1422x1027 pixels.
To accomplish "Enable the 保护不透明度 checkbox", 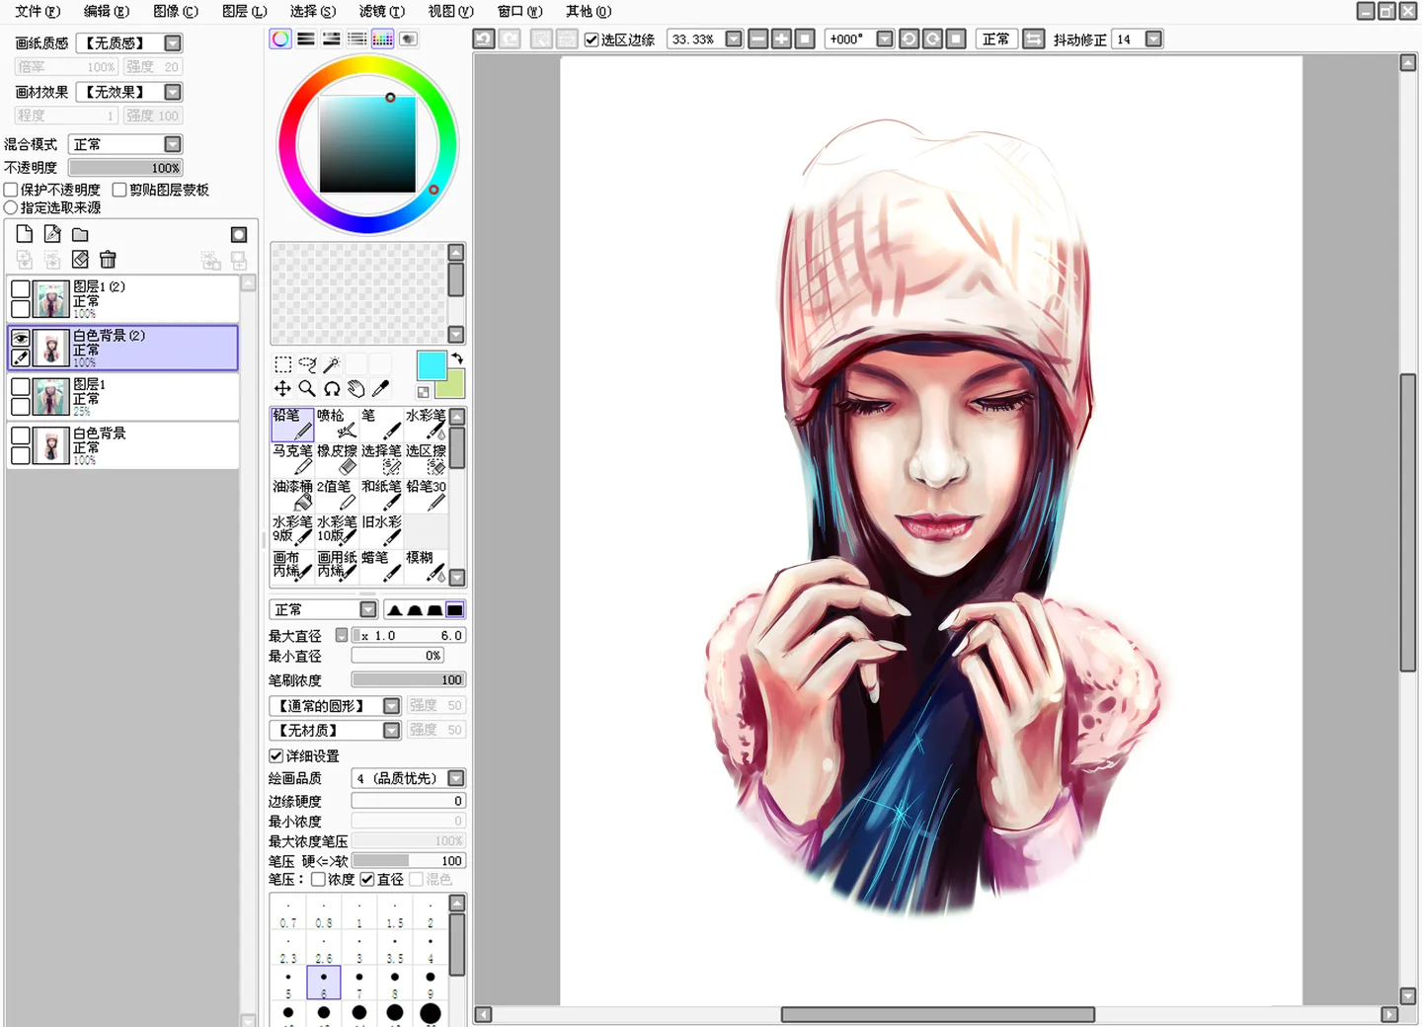I will 12,190.
